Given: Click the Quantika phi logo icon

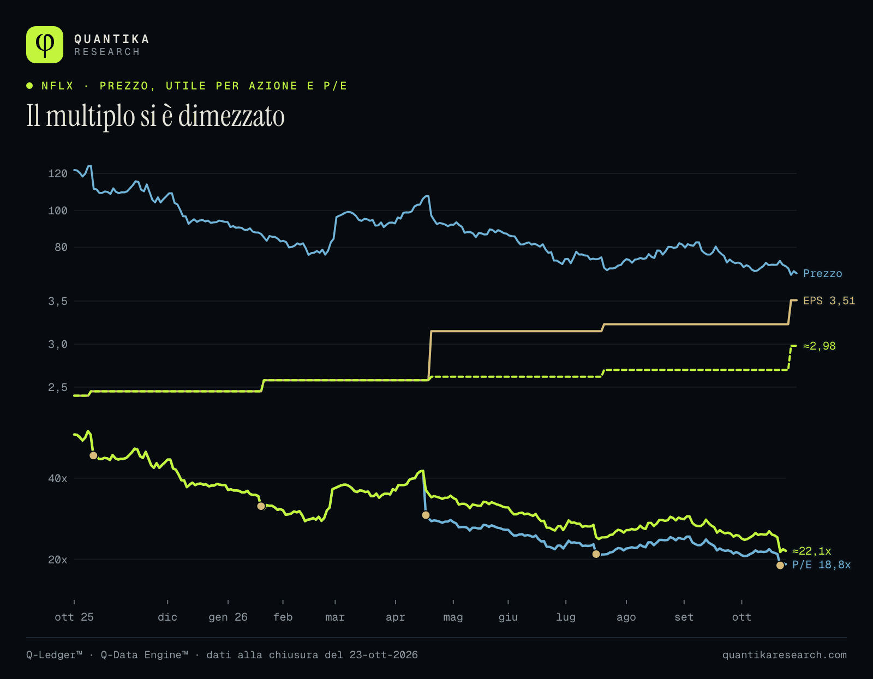Looking at the screenshot, I should point(45,45).
